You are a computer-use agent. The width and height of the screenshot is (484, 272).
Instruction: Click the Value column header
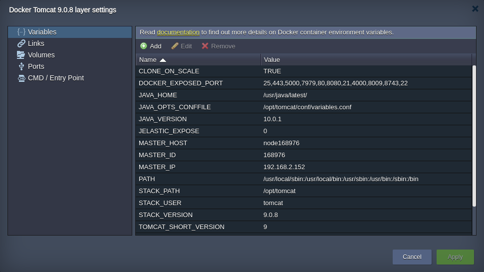[366, 59]
